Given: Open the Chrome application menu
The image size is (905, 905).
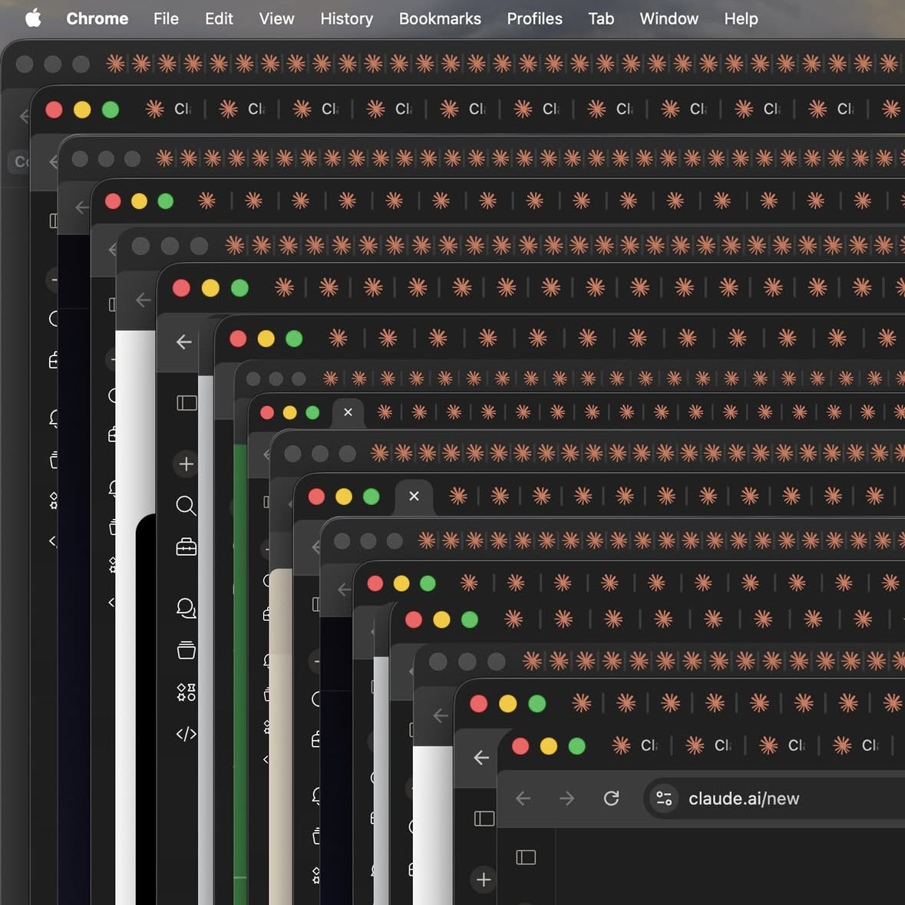Looking at the screenshot, I should coord(97,18).
